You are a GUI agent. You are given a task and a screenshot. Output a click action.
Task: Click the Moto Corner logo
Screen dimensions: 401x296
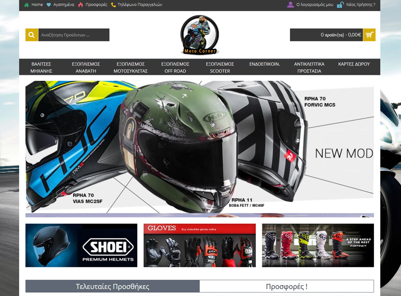coord(200,35)
